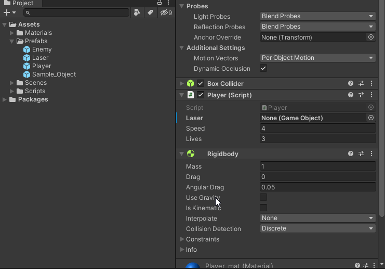
Task: Toggle the Project panel lock icon
Action: pyautogui.click(x=160, y=3)
